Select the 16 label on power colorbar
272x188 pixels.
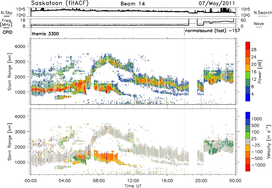254,72
